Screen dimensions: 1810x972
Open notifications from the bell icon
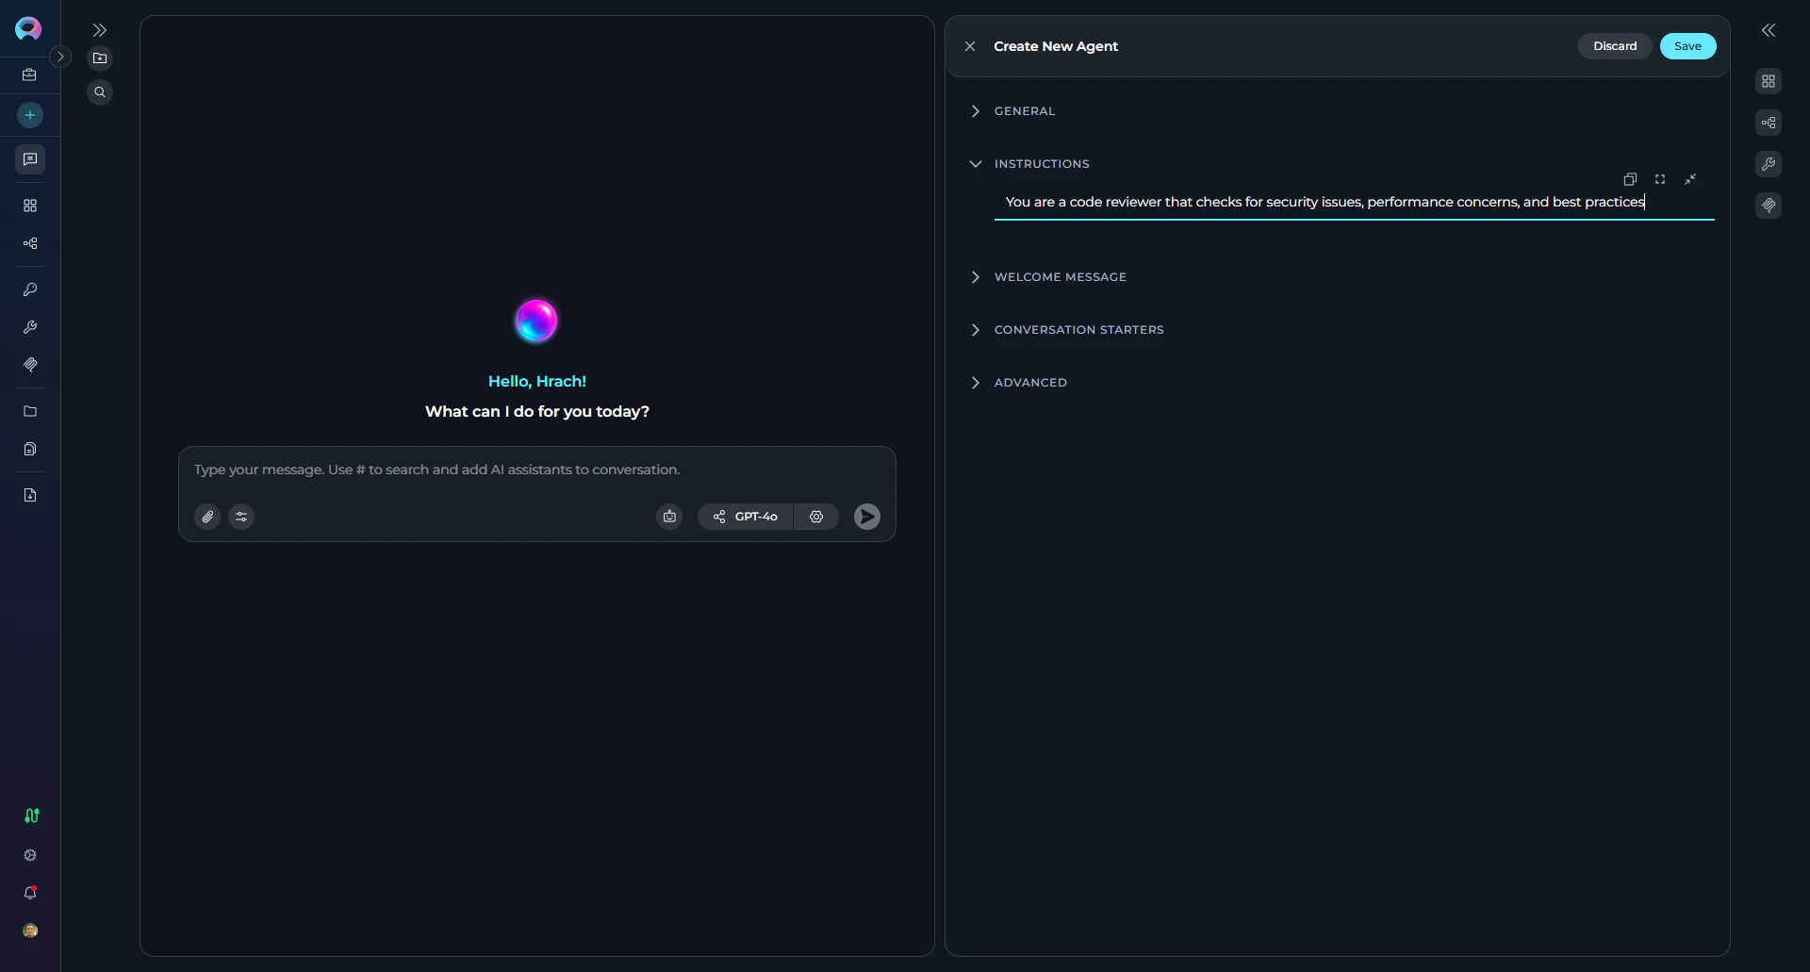tap(29, 893)
